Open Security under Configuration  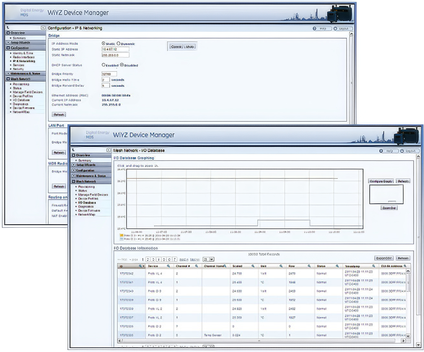click(x=18, y=69)
